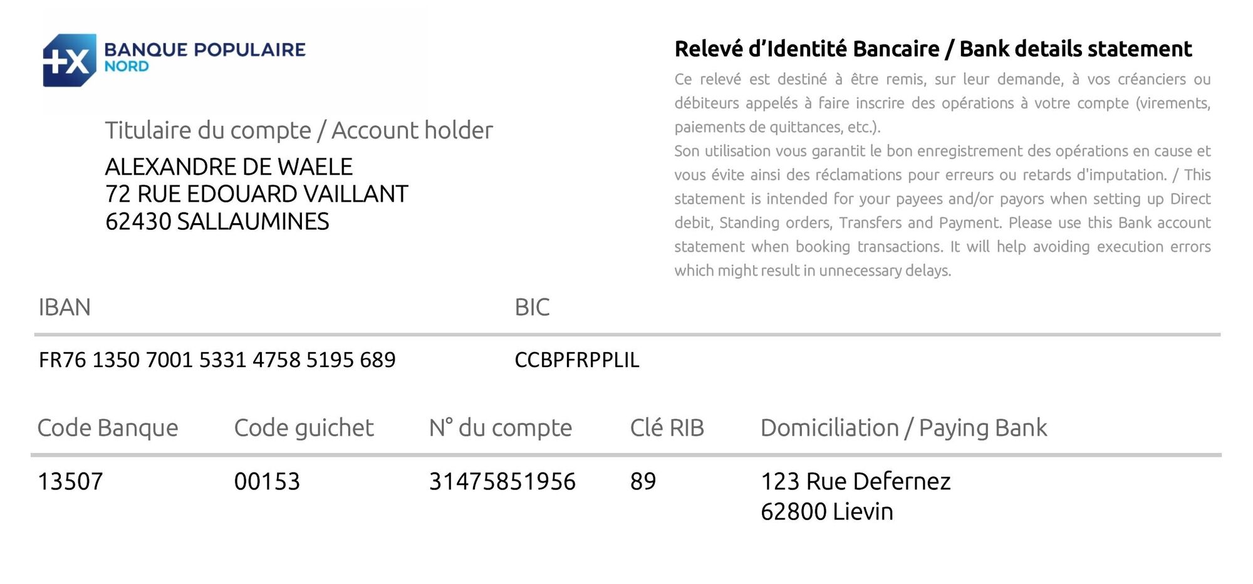Click the BANQUE POPULAIRE NORD brand name
The width and height of the screenshot is (1253, 584).
click(204, 56)
